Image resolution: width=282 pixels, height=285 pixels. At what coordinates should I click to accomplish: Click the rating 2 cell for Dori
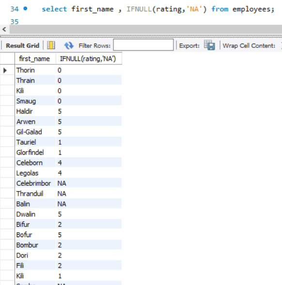pyautogui.click(x=89, y=255)
